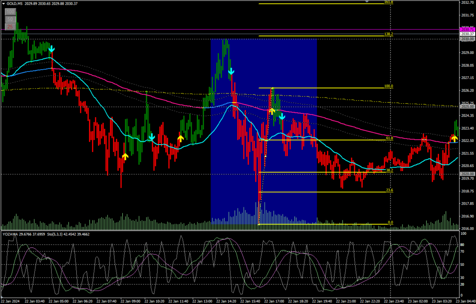Open dropdown arrow beside GOLD,M5 title
Image resolution: width=476 pixels, height=304 pixels.
coord(3,3)
